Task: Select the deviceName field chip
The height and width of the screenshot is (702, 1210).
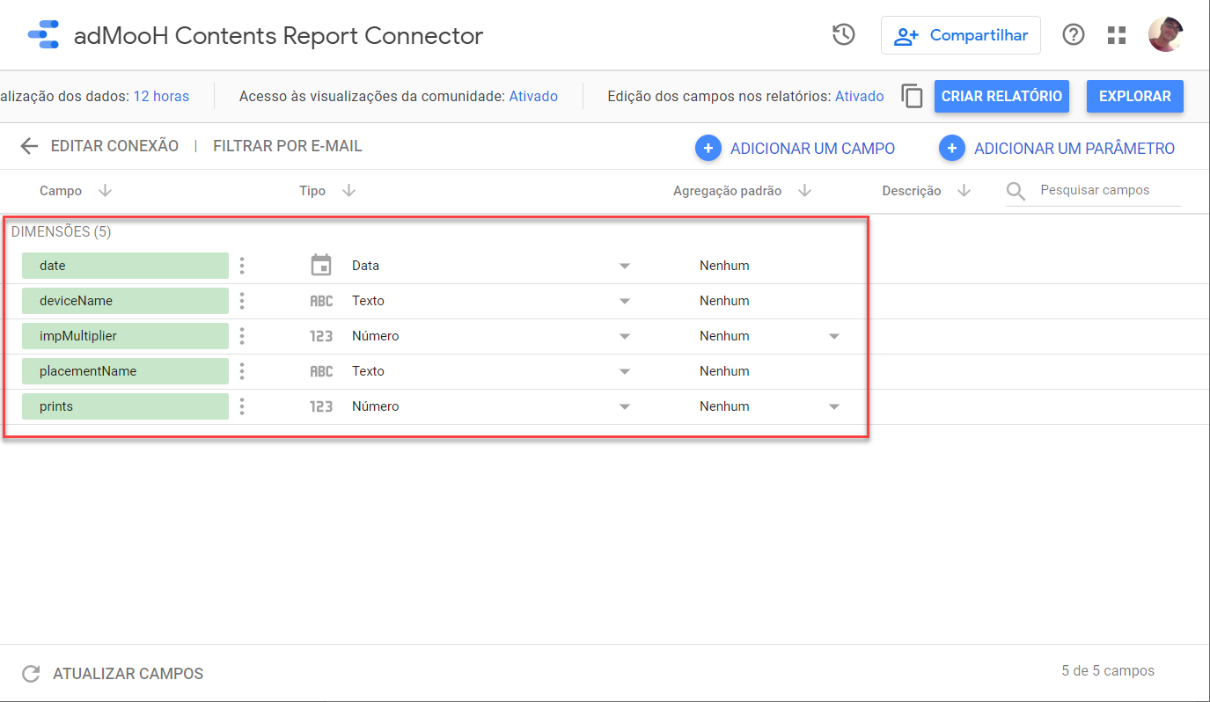Action: click(x=125, y=301)
